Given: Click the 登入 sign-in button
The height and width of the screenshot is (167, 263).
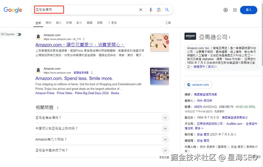Looking at the screenshot, I should pos(249,10).
